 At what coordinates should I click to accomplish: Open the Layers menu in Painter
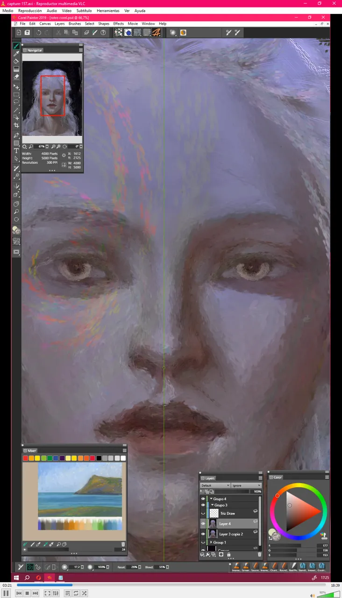[59, 24]
